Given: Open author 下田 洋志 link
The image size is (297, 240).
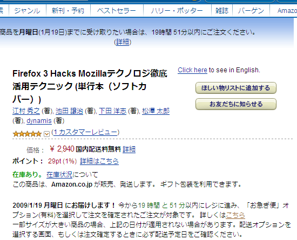Looking at the screenshot, I should click(x=112, y=111).
